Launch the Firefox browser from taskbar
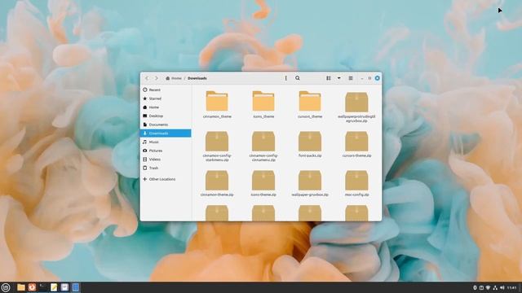Screen dimensions: 522x293 [x=32, y=287]
